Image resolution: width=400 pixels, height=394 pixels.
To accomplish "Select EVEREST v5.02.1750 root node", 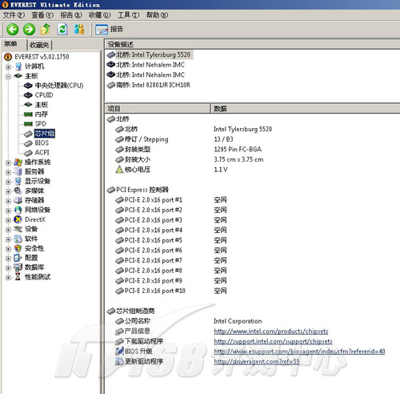I will click(x=42, y=57).
